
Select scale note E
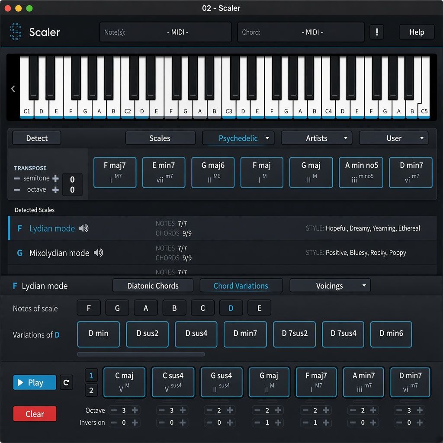point(260,308)
